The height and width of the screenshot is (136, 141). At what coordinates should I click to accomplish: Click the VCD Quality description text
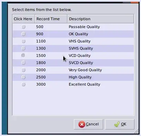(x=80, y=55)
